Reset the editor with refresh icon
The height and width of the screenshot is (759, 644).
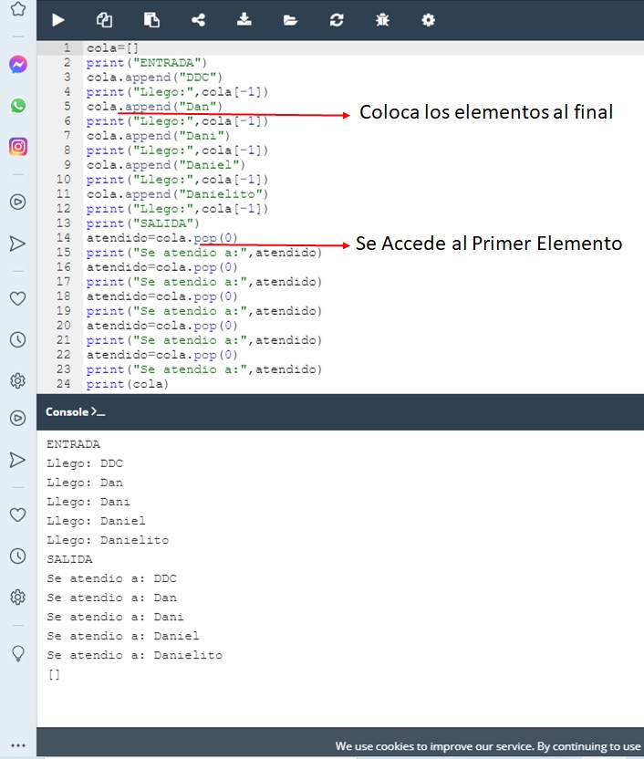(x=337, y=20)
